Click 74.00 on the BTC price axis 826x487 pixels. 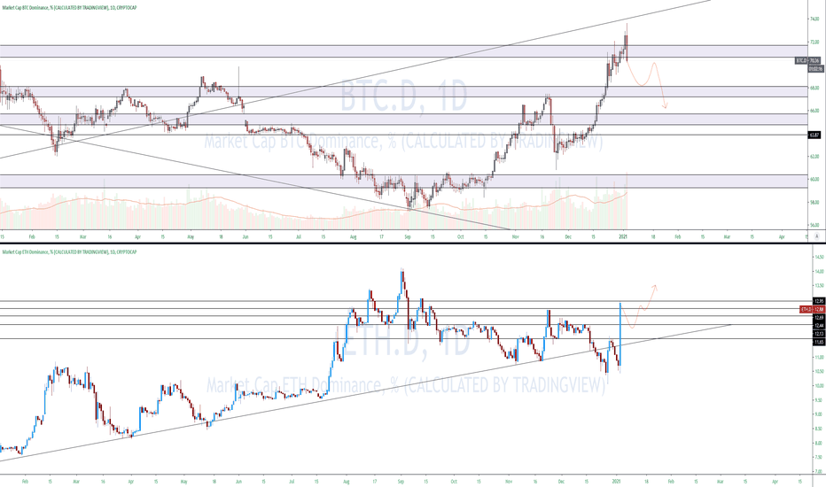point(814,19)
